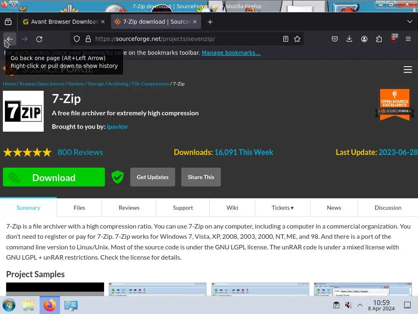Open the Manage bookmarks link

pos(231,53)
